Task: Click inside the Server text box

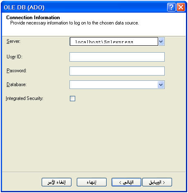Action: point(114,41)
